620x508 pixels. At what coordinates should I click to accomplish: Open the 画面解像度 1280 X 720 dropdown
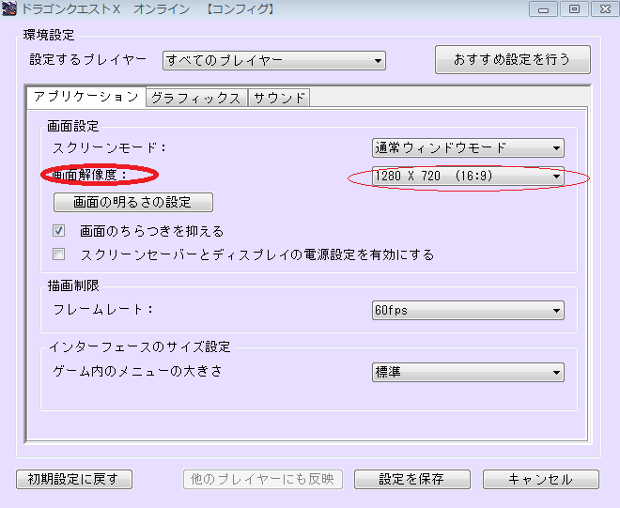click(x=468, y=176)
